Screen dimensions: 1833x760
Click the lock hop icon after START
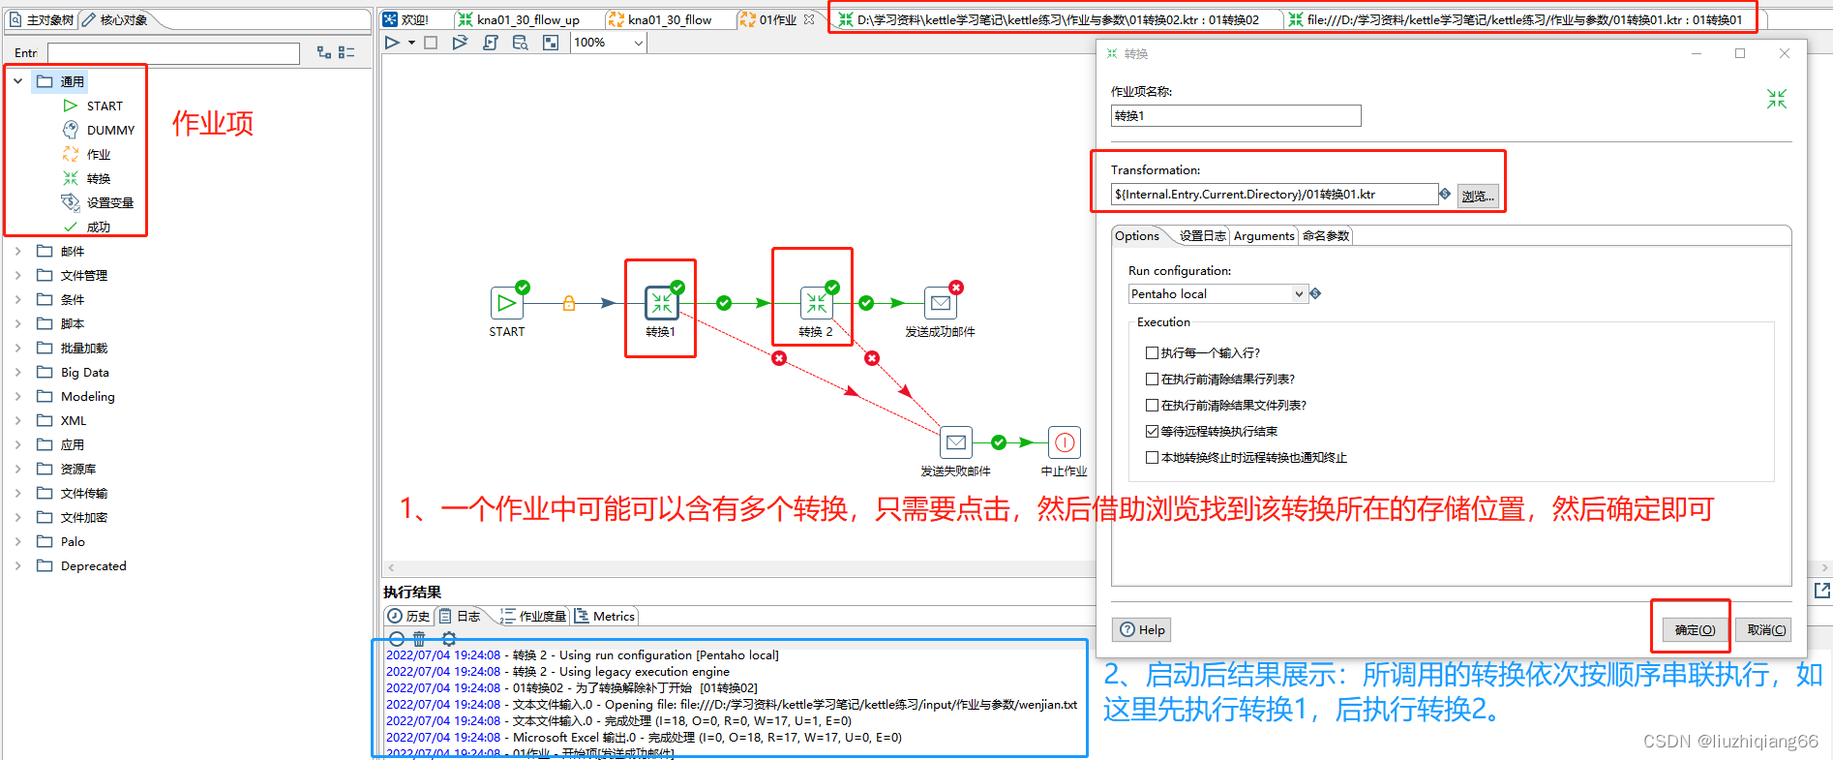(569, 303)
